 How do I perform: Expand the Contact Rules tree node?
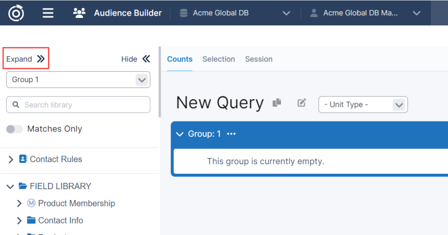tap(11, 159)
